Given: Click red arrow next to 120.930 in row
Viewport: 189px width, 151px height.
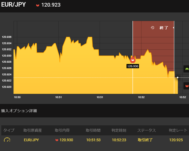Looking at the screenshot, I should tap(57, 140).
